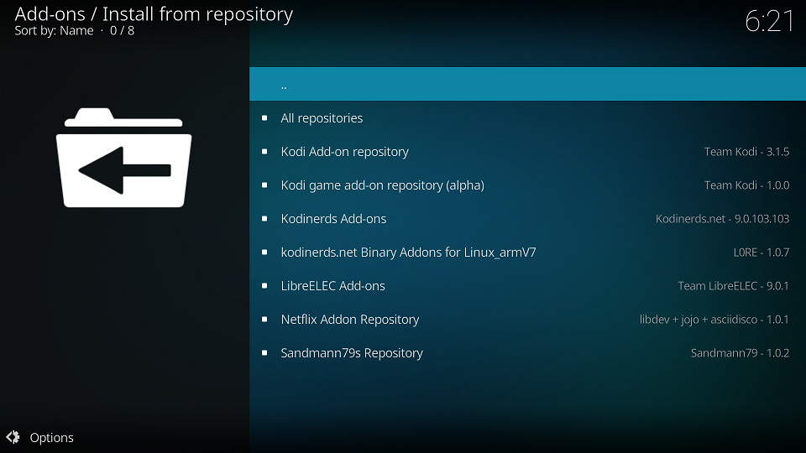The width and height of the screenshot is (806, 453).
Task: Click the 'Sandmann79 - 1.0.2' version text
Action: point(740,353)
